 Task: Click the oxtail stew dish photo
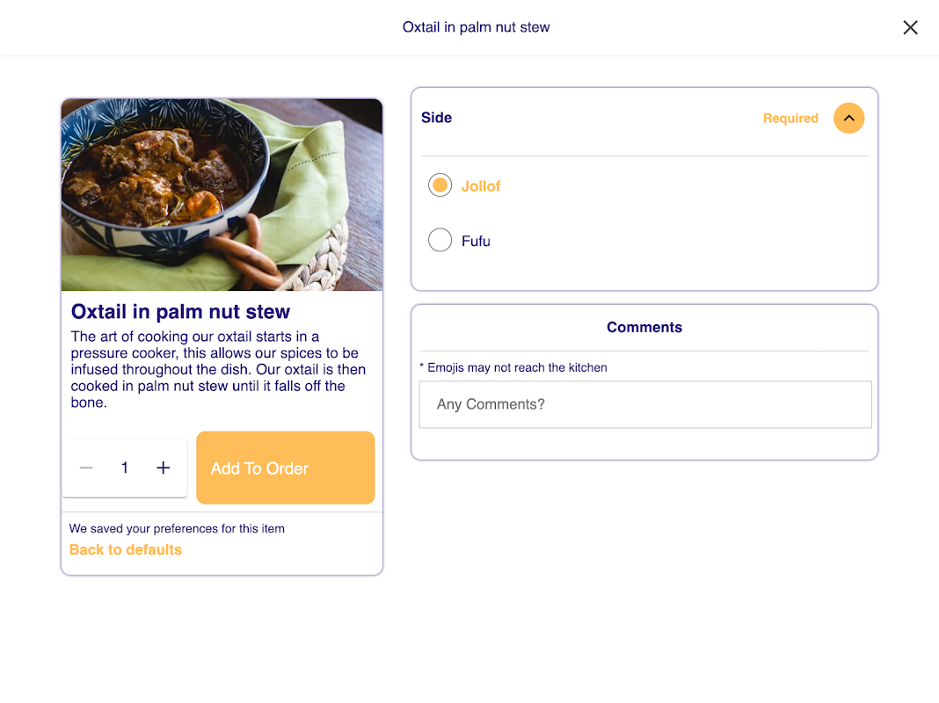(222, 195)
